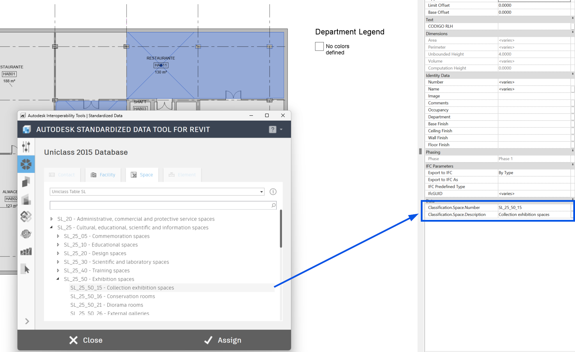Screen dimensions: 575x352
Task: Switch to the Space tab
Action: click(142, 175)
